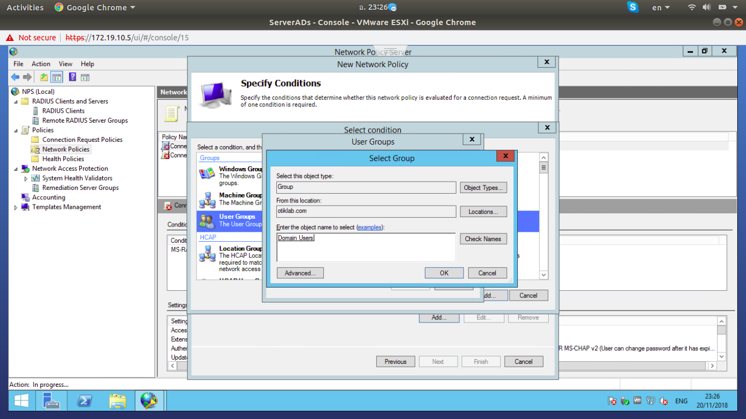Select Accounting in the tree
This screenshot has width=746, height=419.
pos(49,197)
